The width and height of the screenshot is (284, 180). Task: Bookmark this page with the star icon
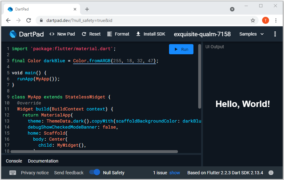tap(253, 20)
